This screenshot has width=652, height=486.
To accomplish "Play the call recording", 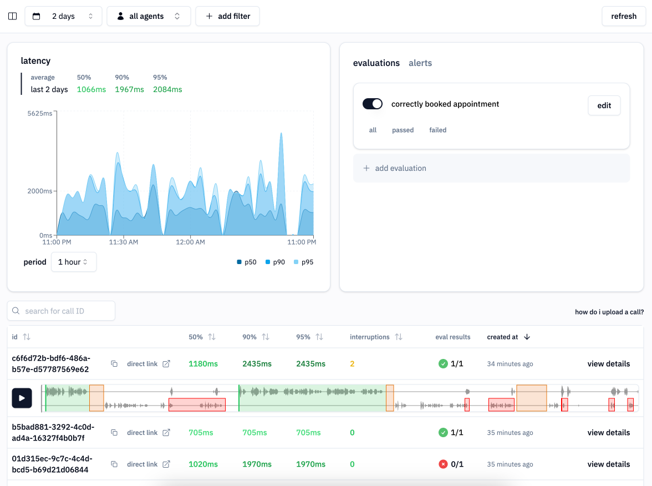I will [22, 398].
